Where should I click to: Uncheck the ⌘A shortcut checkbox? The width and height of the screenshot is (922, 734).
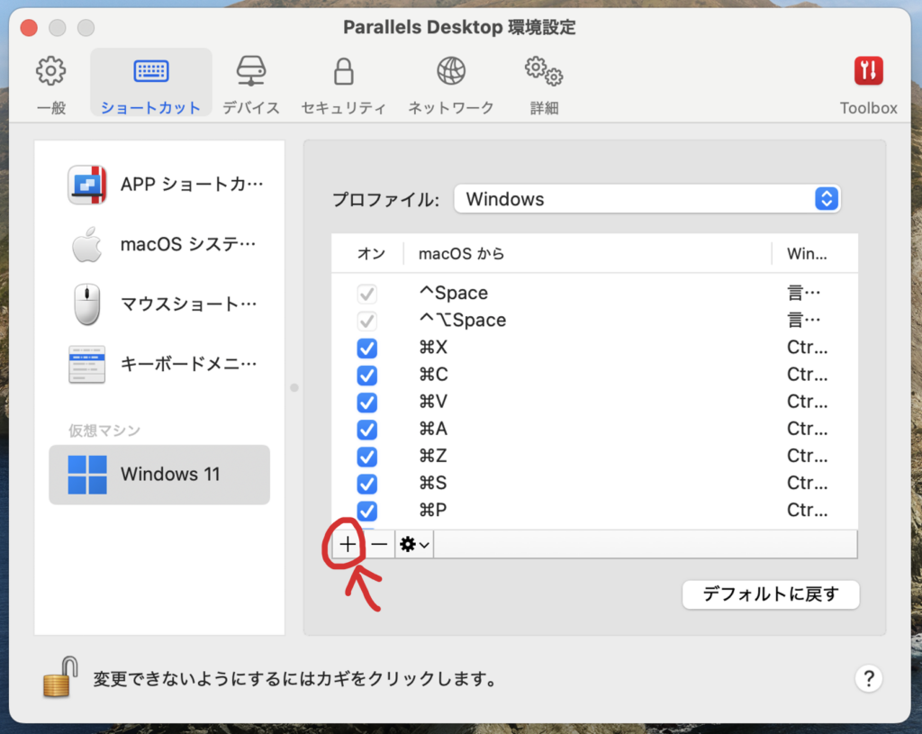pos(367,430)
